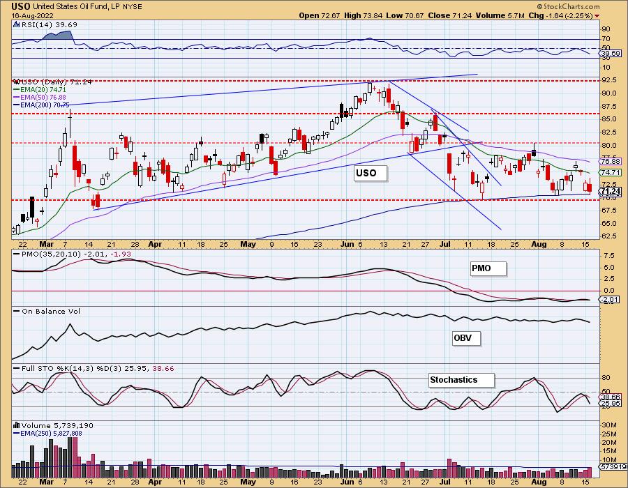Screen dimensions: 628x488
Task: Click the volume bars icon beside Volume 5,739,190
Action: point(17,425)
